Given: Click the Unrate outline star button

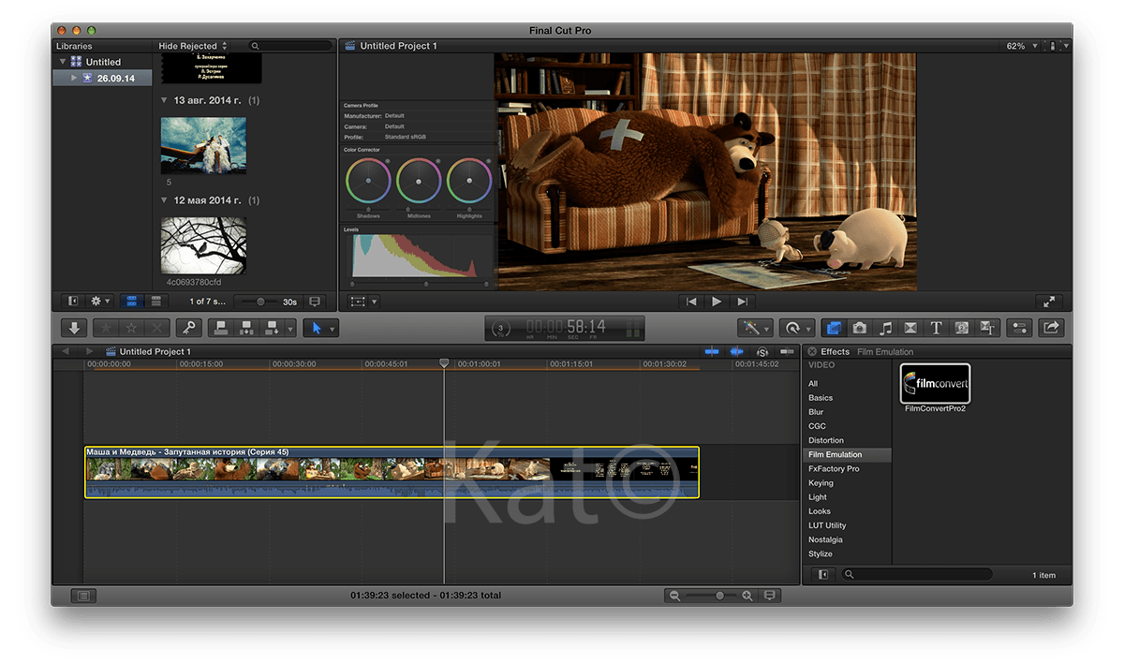Looking at the screenshot, I should click(x=132, y=328).
